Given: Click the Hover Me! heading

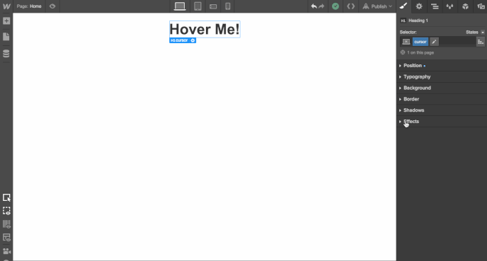Looking at the screenshot, I should pyautogui.click(x=205, y=29).
